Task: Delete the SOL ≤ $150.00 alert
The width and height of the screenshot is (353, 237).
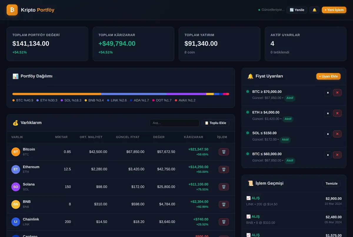Action: (x=337, y=134)
